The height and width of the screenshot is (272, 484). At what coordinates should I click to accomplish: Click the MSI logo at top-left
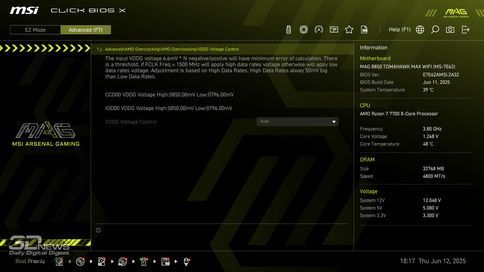pyautogui.click(x=24, y=10)
